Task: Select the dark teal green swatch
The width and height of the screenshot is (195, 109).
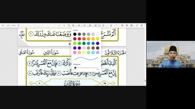Action: pyautogui.click(x=84, y=43)
